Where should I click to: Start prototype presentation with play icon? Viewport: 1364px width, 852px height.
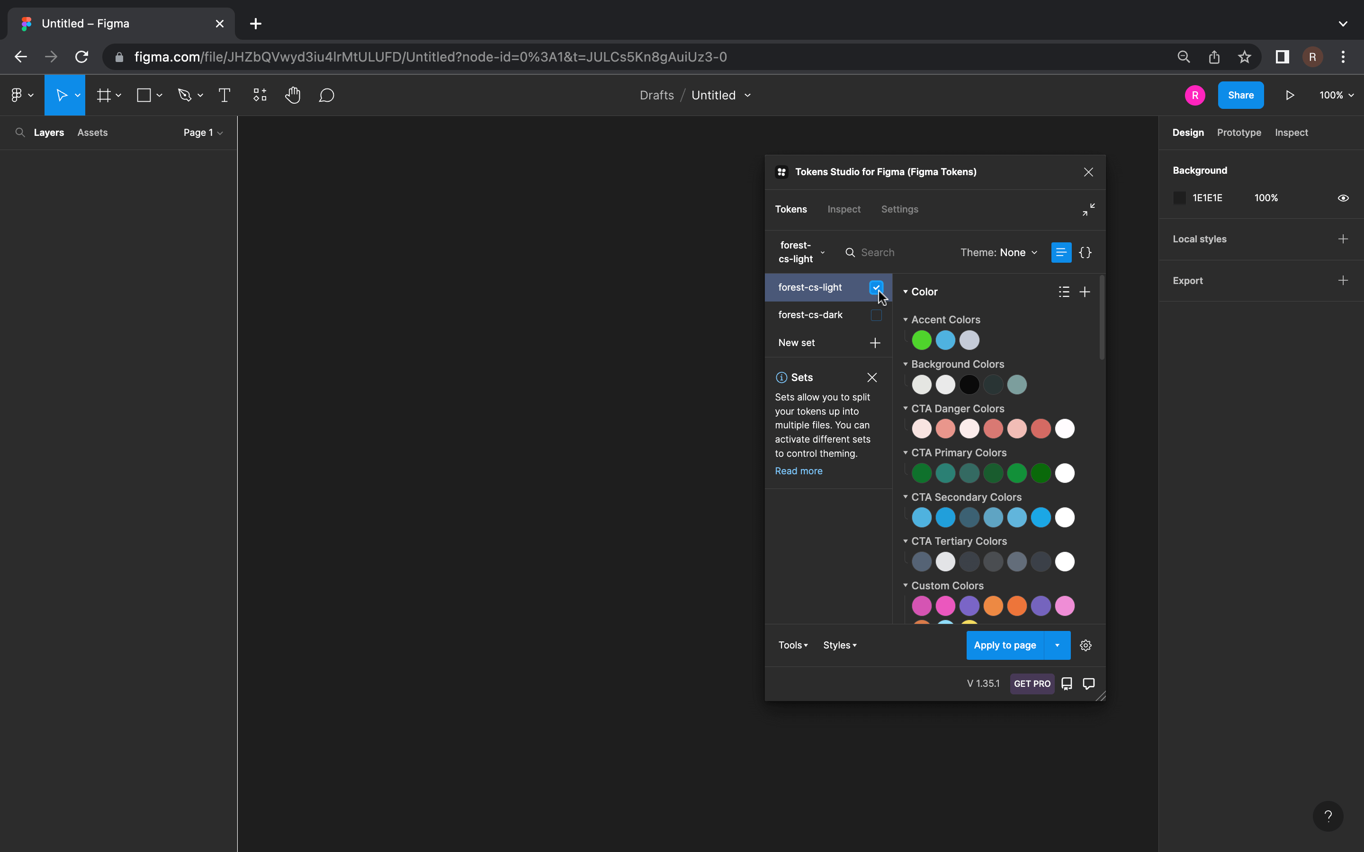pyautogui.click(x=1290, y=95)
